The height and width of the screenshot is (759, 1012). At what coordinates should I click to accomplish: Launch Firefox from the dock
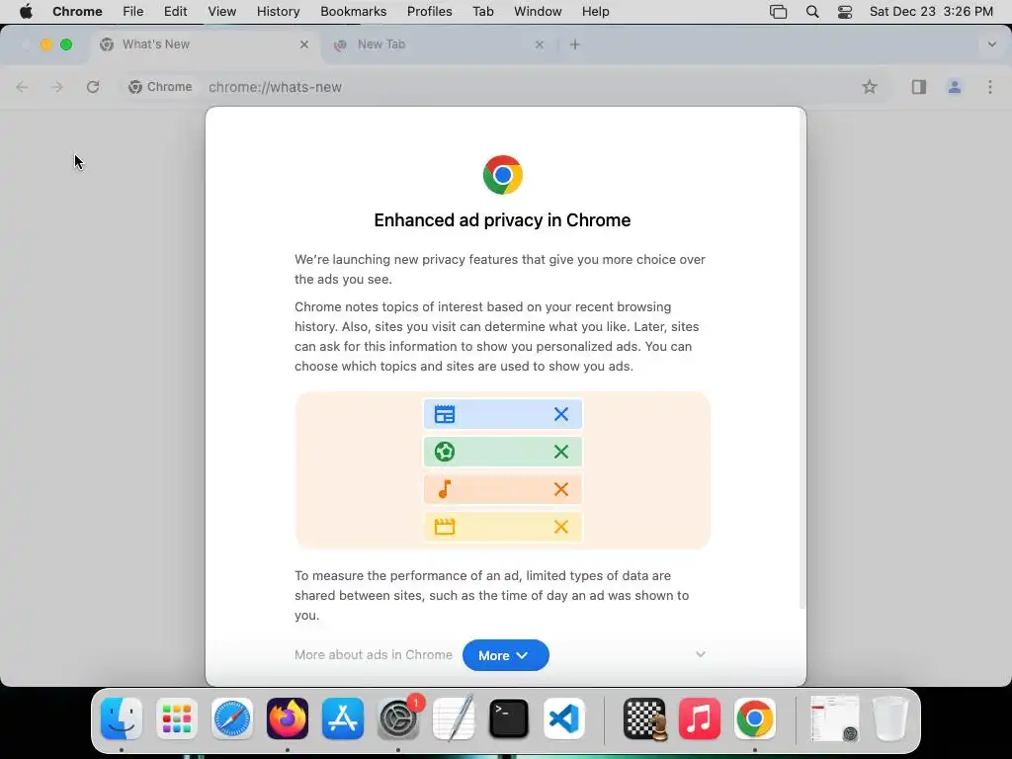tap(288, 718)
